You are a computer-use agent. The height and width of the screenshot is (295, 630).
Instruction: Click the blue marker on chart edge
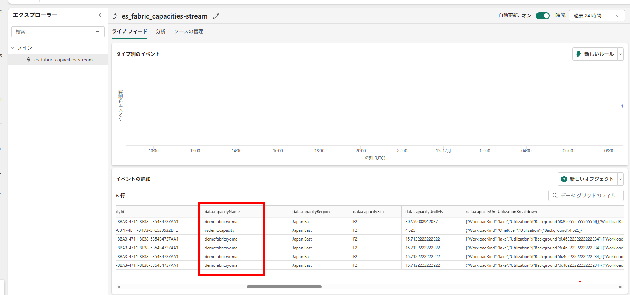622,106
